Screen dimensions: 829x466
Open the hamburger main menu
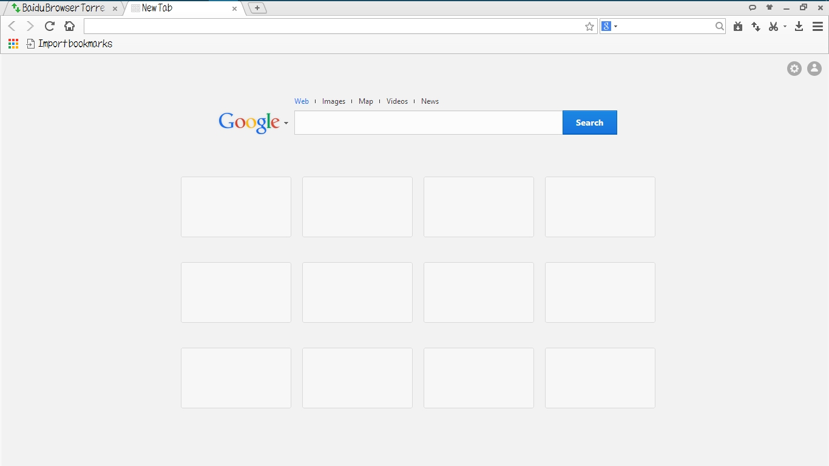tap(817, 26)
